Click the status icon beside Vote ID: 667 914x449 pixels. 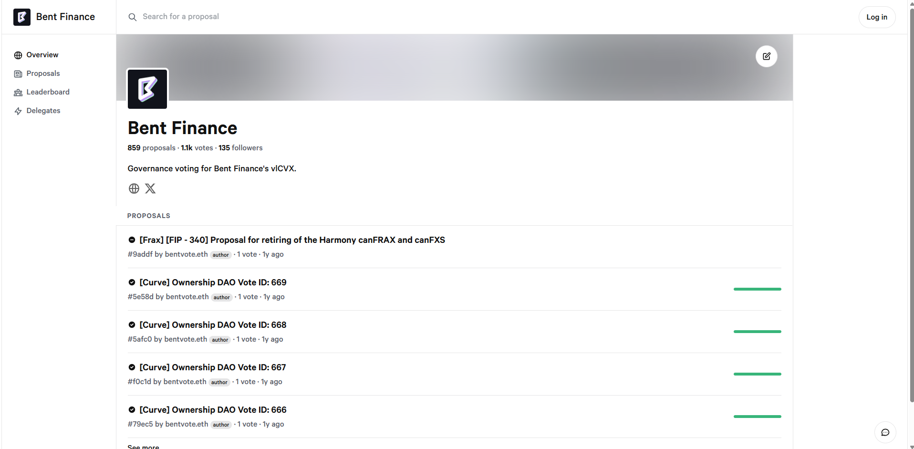[132, 367]
